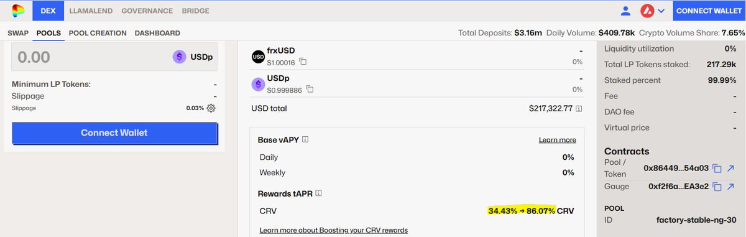This screenshot has width=746, height=237.
Task: Click the 34.43% → 86.07% CRV value
Action: tap(531, 211)
